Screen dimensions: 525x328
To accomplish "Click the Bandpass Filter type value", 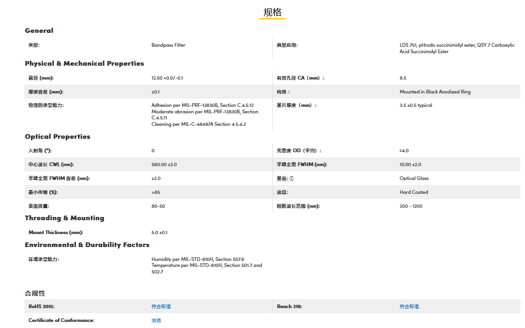I will point(168,45).
